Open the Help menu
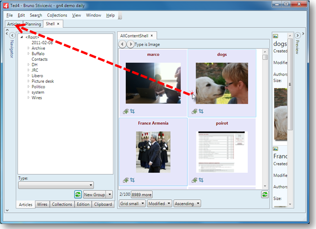Viewport: 316px width, 229px height. point(111,15)
